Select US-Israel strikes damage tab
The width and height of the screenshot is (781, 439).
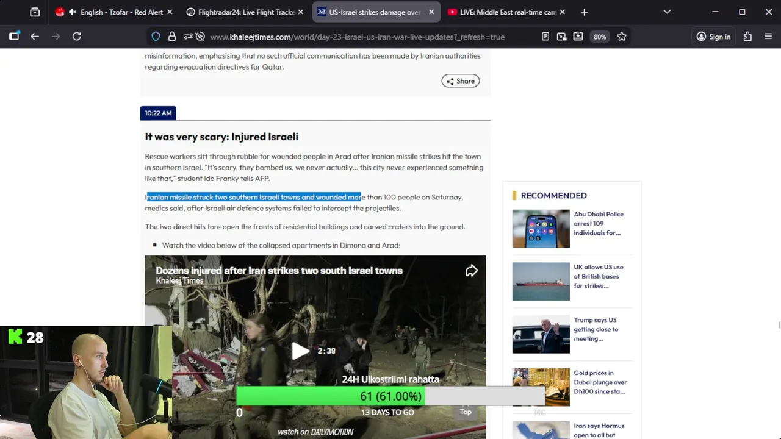[x=376, y=12]
